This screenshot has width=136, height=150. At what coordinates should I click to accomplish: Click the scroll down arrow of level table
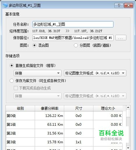coord(128,148)
